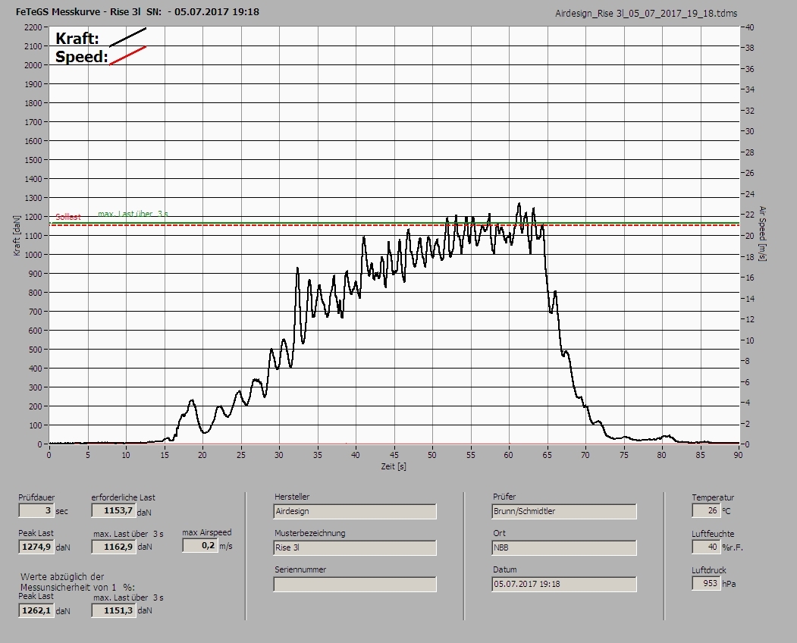Select the Prüfdauer field showing 3

[36, 510]
